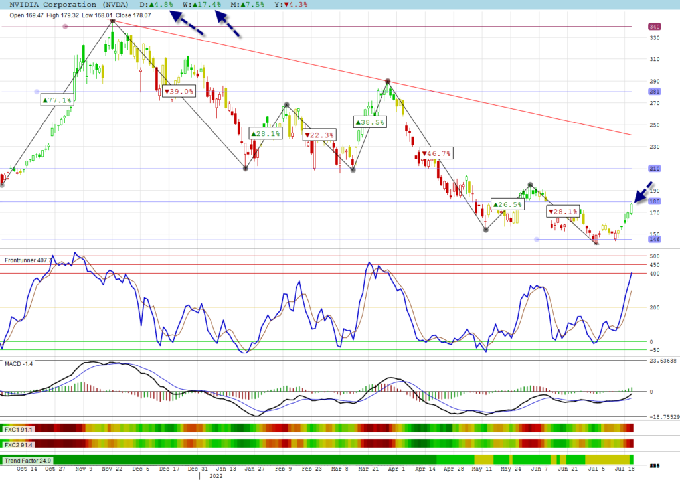
Task: Grab the blue handle on the 146 line
Action: [x=537, y=239]
